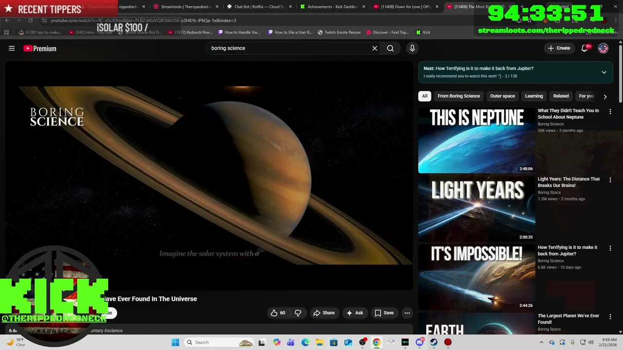This screenshot has width=623, height=350.
Task: Select the Learning filter chip
Action: coord(533,96)
